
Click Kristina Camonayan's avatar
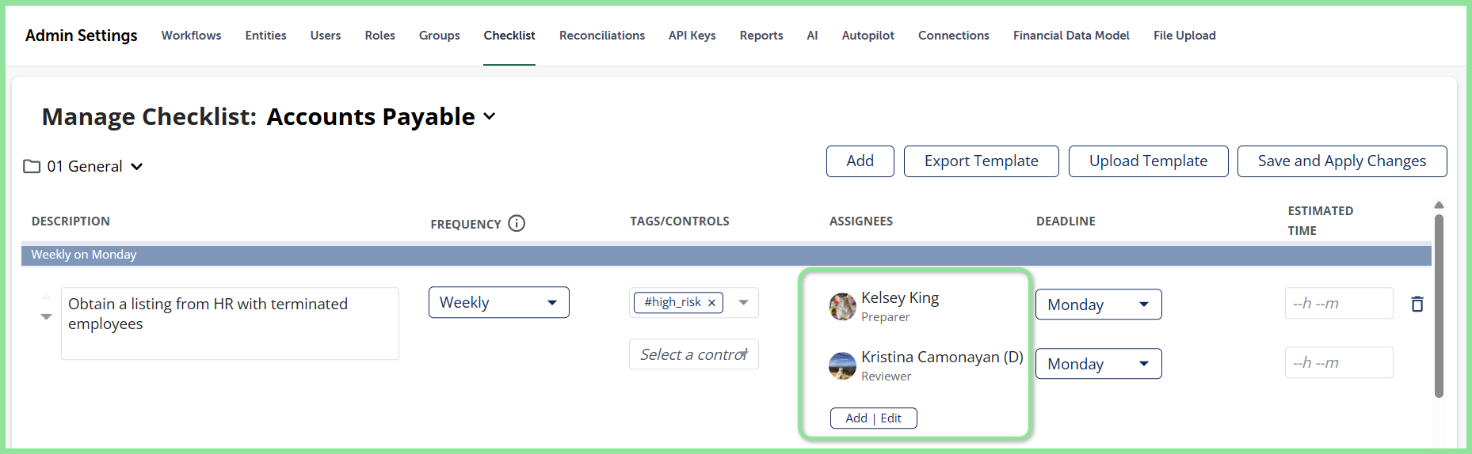(842, 365)
